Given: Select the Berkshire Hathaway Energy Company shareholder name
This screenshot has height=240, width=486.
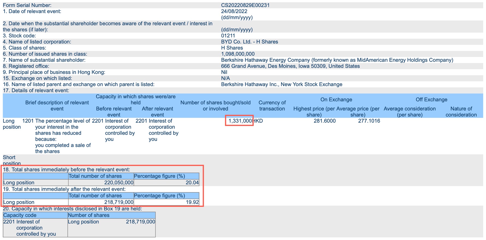Looking at the screenshot, I should tap(337, 60).
